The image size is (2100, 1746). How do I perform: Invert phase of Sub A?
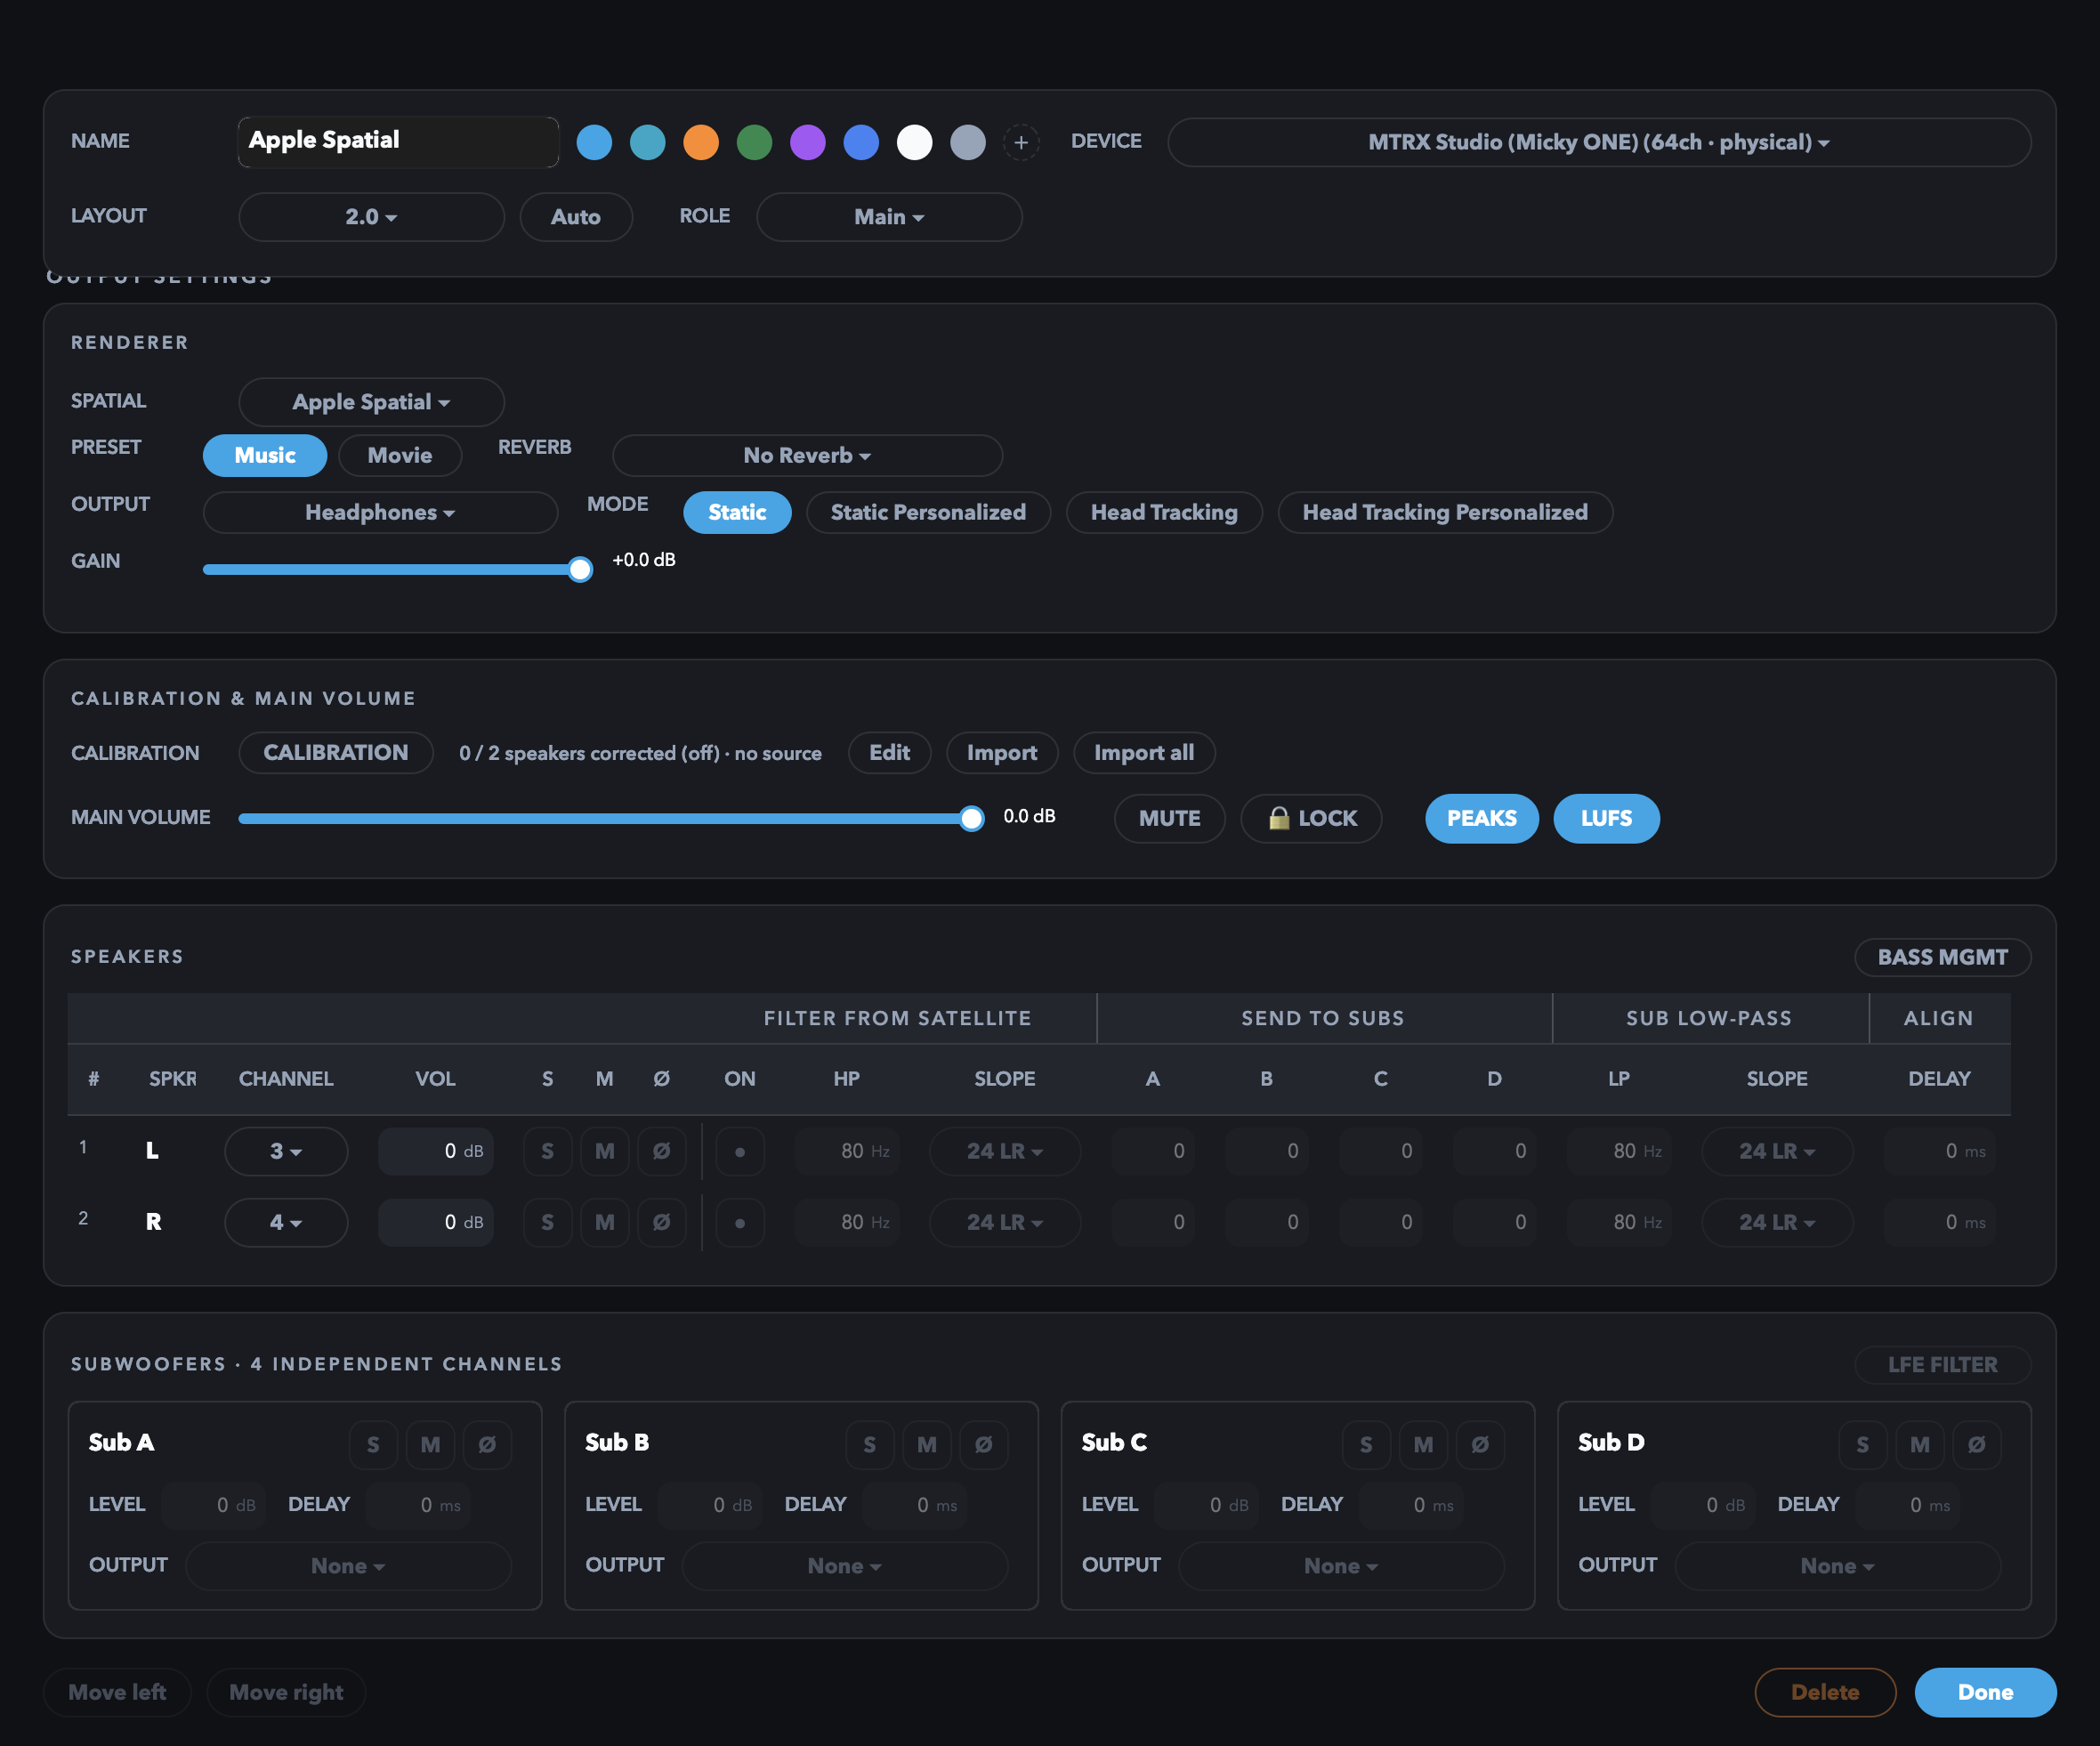click(x=487, y=1444)
